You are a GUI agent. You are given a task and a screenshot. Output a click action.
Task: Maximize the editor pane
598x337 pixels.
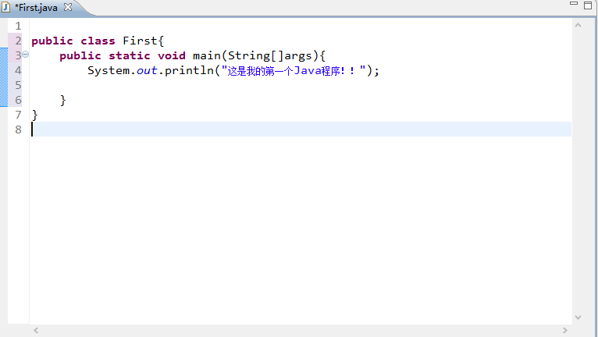pyautogui.click(x=589, y=5)
